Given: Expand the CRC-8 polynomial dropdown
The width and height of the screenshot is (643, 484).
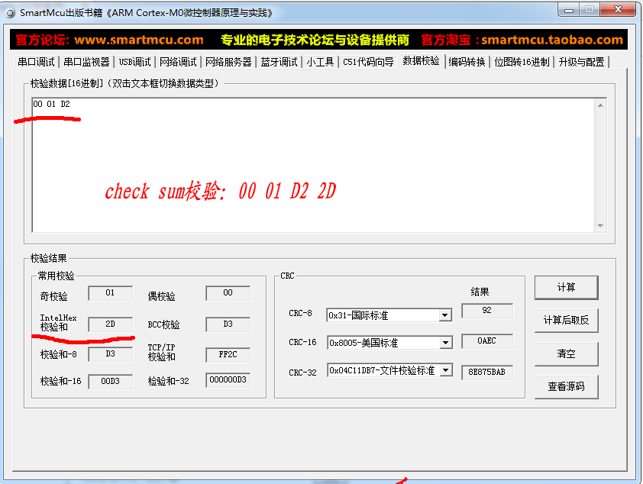Looking at the screenshot, I should pyautogui.click(x=444, y=315).
